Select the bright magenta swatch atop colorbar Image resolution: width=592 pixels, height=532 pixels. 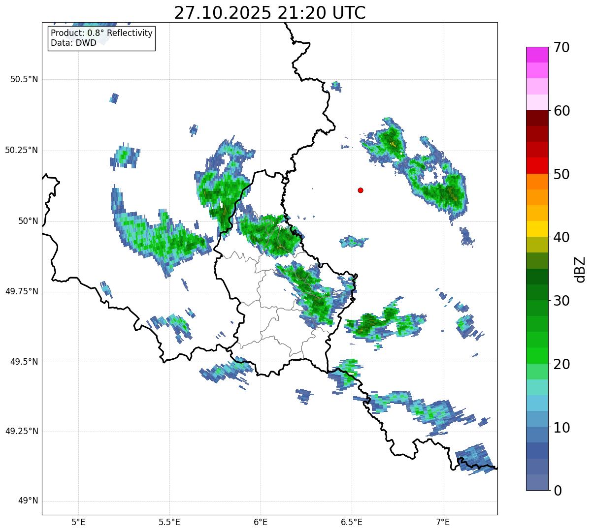click(537, 55)
